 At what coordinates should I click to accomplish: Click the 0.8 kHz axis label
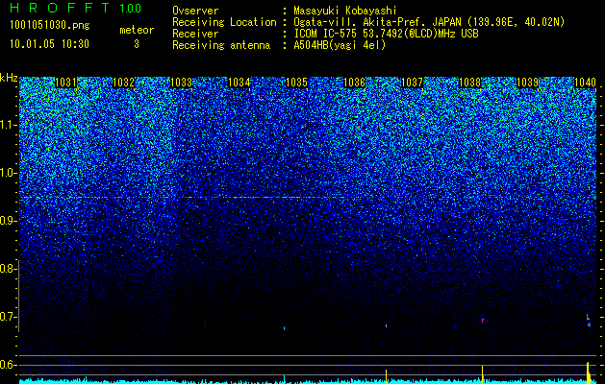coord(8,269)
